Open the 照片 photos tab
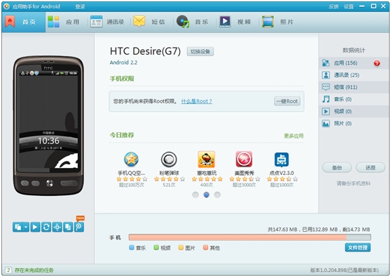This screenshot has height=277, width=391. coord(277,22)
